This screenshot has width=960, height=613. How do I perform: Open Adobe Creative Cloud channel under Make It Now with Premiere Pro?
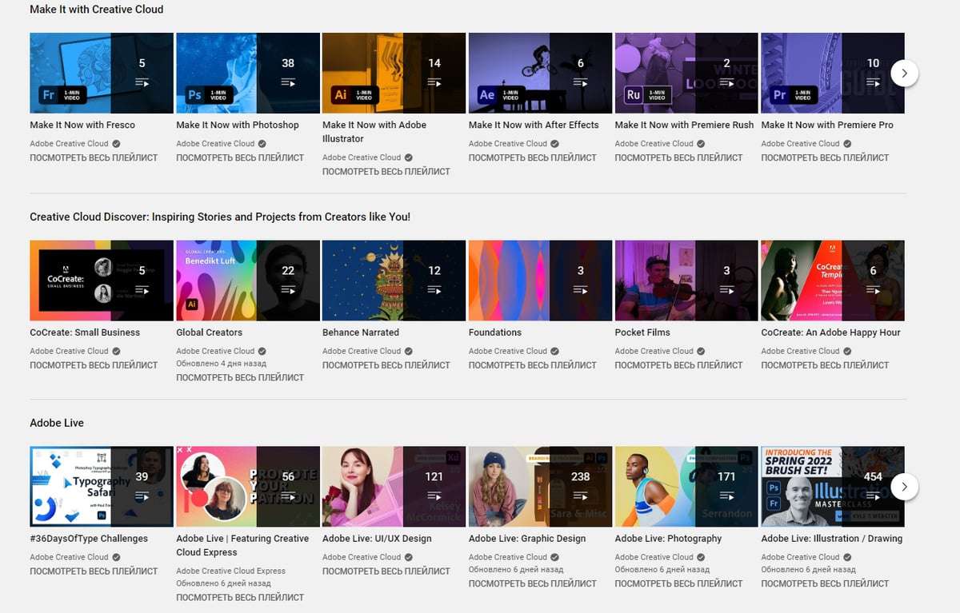[800, 144]
